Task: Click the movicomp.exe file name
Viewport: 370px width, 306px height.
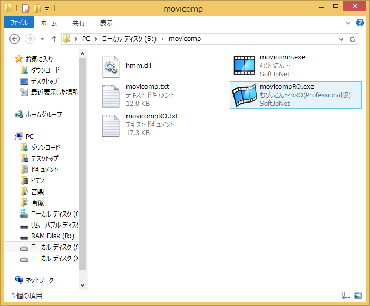Action: pyautogui.click(x=283, y=57)
